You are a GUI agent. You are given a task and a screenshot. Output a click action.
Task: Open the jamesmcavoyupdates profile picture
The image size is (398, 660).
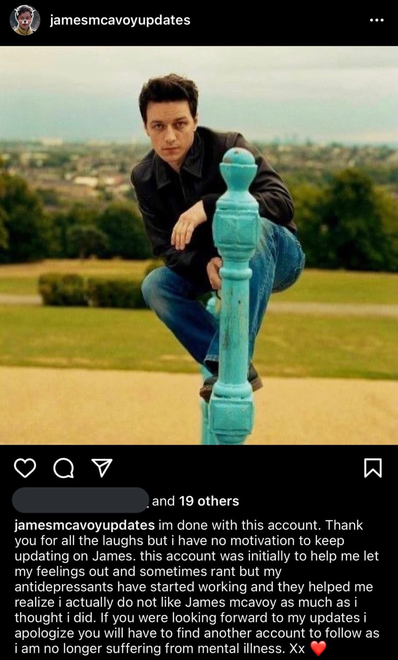coord(24,20)
